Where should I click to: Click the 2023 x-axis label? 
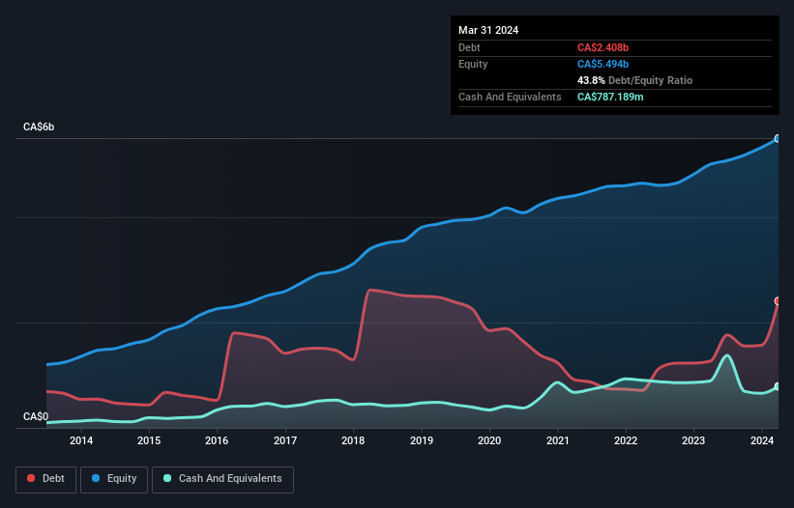click(x=693, y=440)
